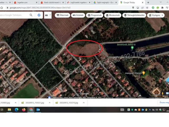Open the Chrome extensions puzzle icon

click(x=163, y=8)
